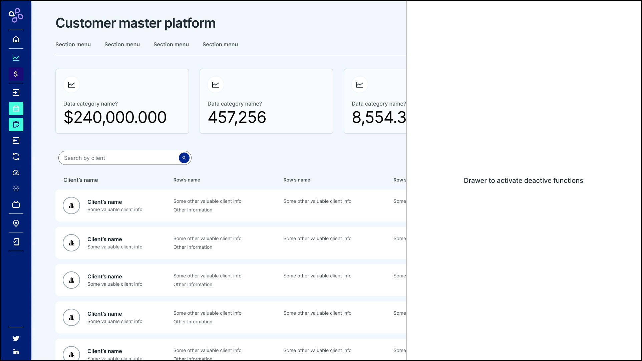Click the 457,256 value

(x=237, y=118)
